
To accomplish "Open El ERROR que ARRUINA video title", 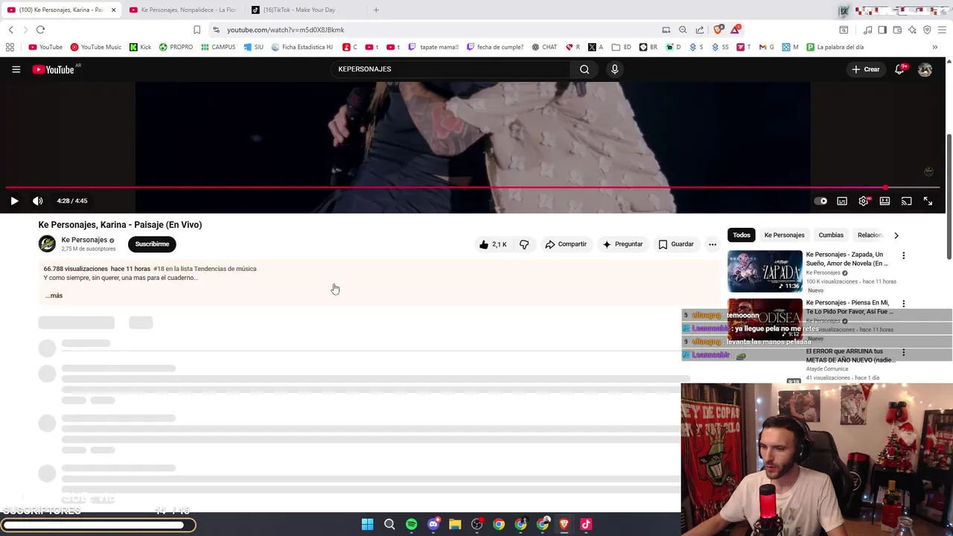I will point(850,355).
